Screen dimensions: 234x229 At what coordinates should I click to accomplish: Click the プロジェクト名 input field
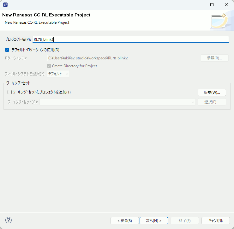tap(131, 39)
